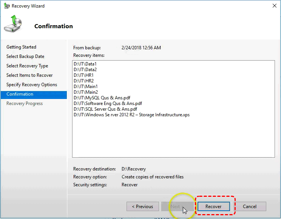The image size is (281, 219).
Task: Select Software Eng Qus & Ans.pdf item
Action: tap(108, 103)
